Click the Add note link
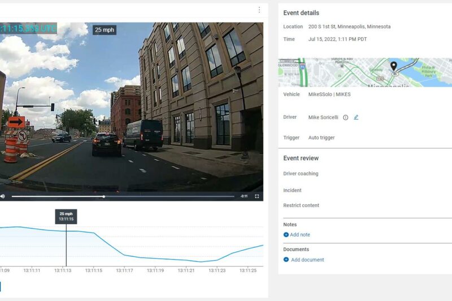This screenshot has width=452, height=301. click(300, 235)
